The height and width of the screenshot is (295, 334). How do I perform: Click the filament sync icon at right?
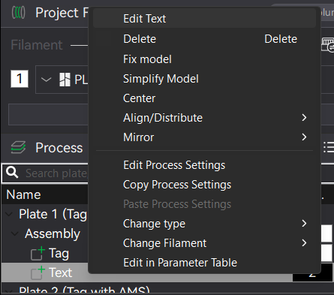point(328,45)
